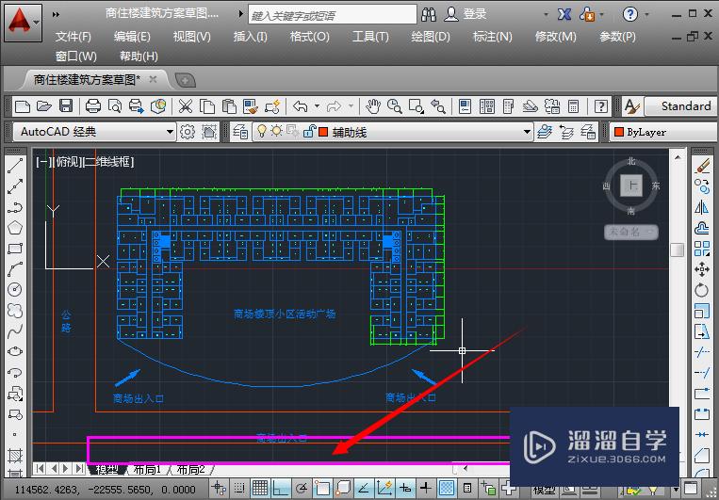This screenshot has width=719, height=500.
Task: Click the Erase tool in Modify toolbar
Action: coord(702,166)
